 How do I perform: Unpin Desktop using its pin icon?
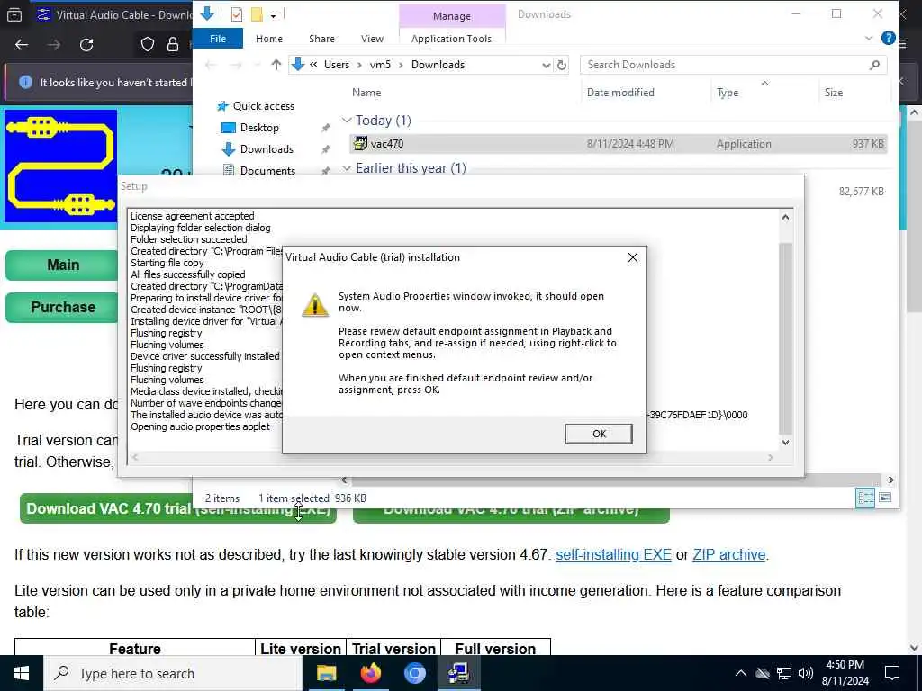(x=325, y=128)
